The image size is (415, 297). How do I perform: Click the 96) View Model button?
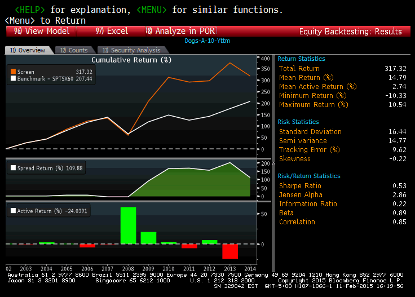(41, 31)
